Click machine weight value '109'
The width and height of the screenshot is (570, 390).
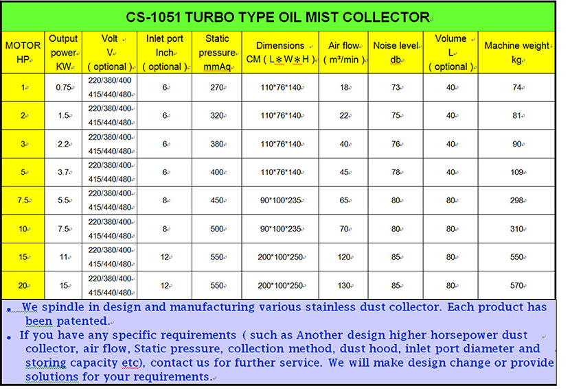click(x=517, y=172)
